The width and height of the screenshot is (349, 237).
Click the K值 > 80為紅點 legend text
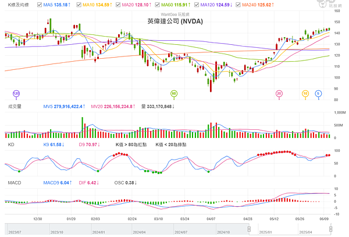click(x=131, y=145)
